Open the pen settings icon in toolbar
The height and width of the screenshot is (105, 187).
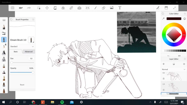click(x=158, y=8)
